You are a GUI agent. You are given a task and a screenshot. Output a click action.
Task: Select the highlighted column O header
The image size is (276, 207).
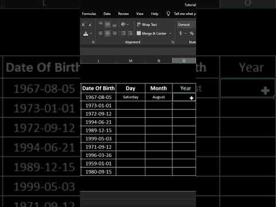pyautogui.click(x=184, y=61)
